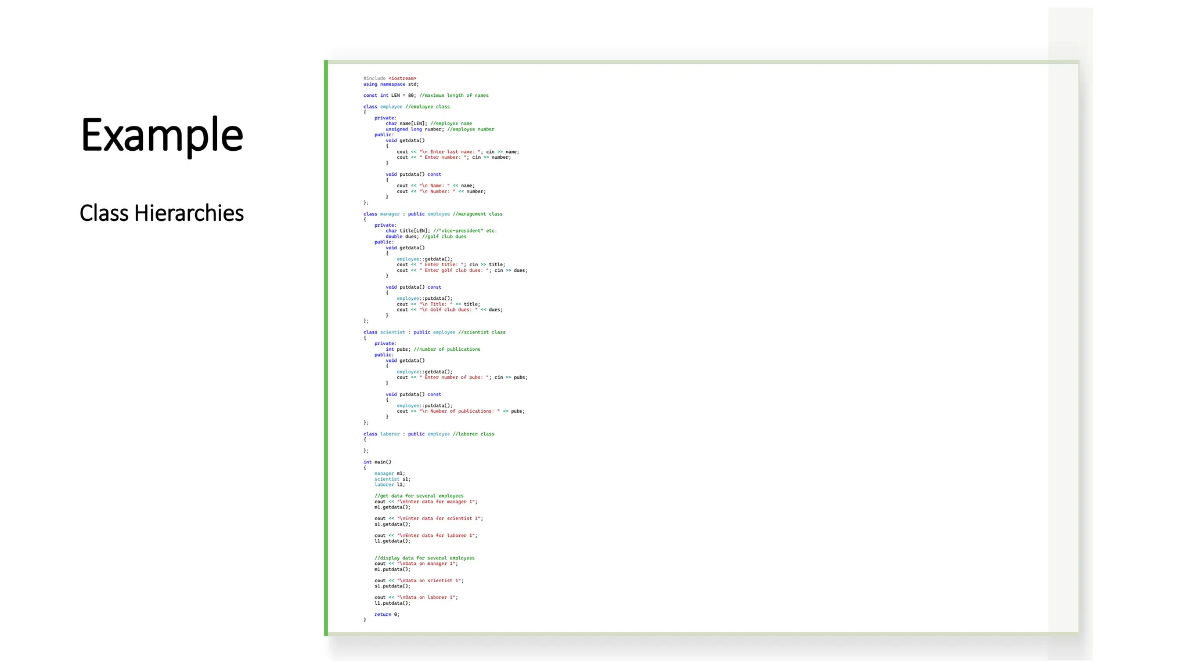This screenshot has height=668, width=1189.
Task: Select the "m1.putdata();" call
Action: click(392, 569)
